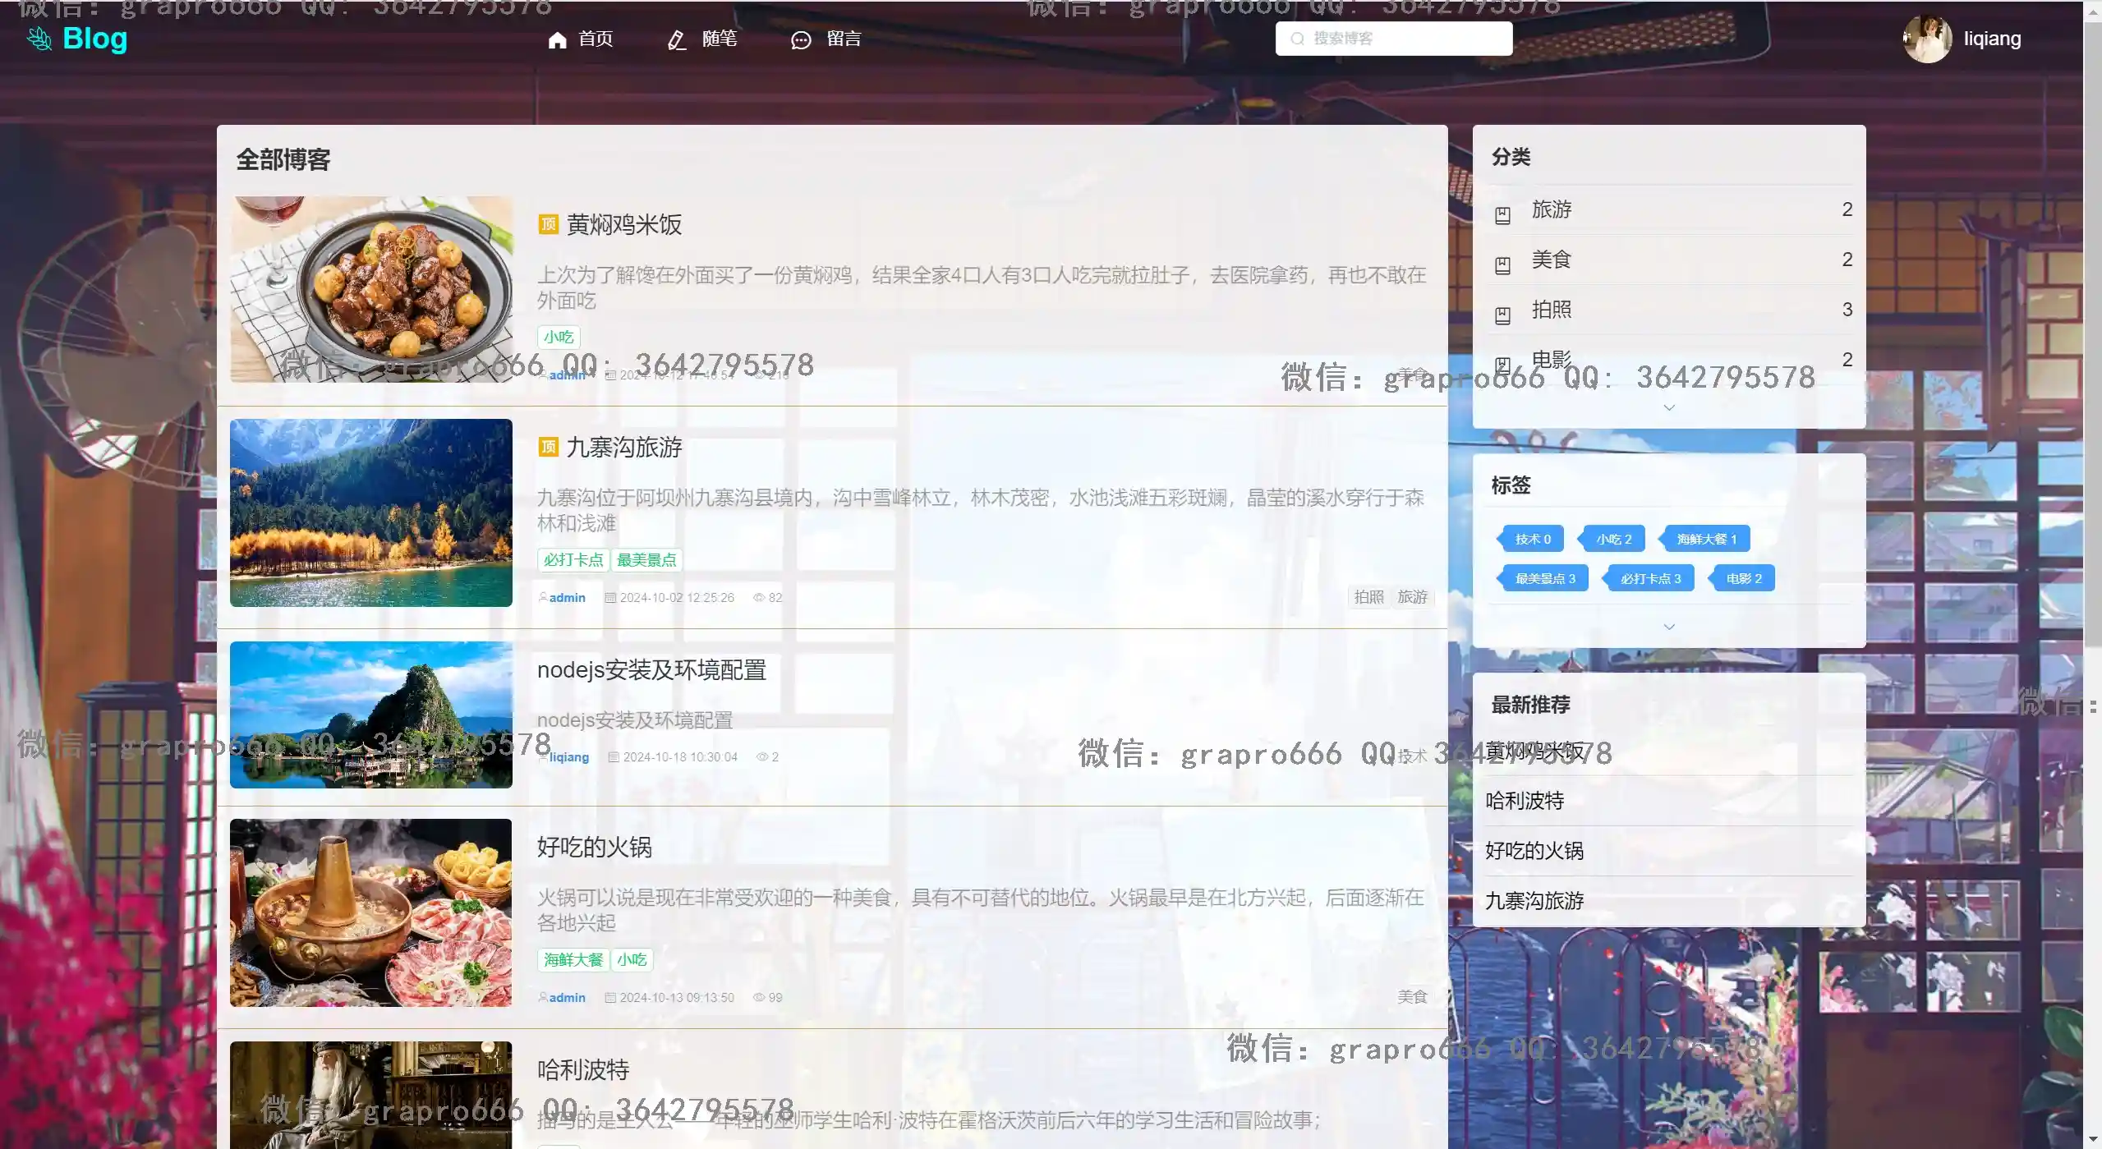
Task: Select the blue 海鲜大餐 1 tag
Action: pos(1706,539)
